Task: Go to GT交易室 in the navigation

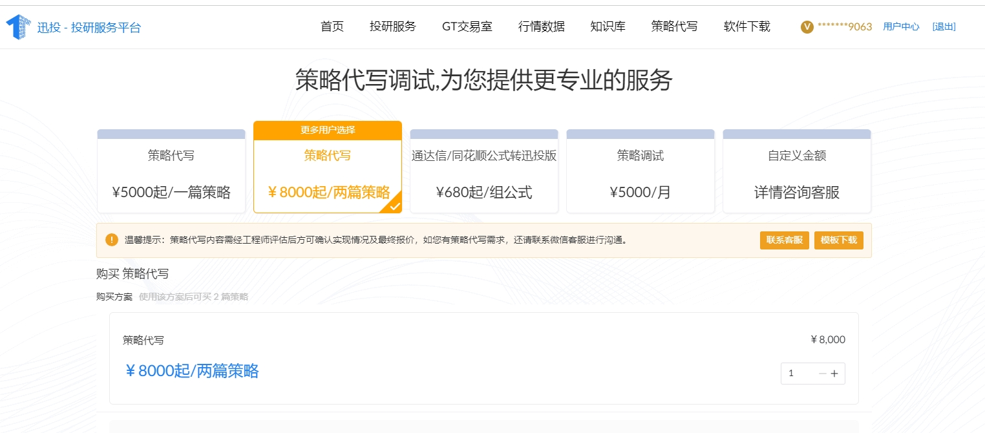Action: [x=467, y=26]
